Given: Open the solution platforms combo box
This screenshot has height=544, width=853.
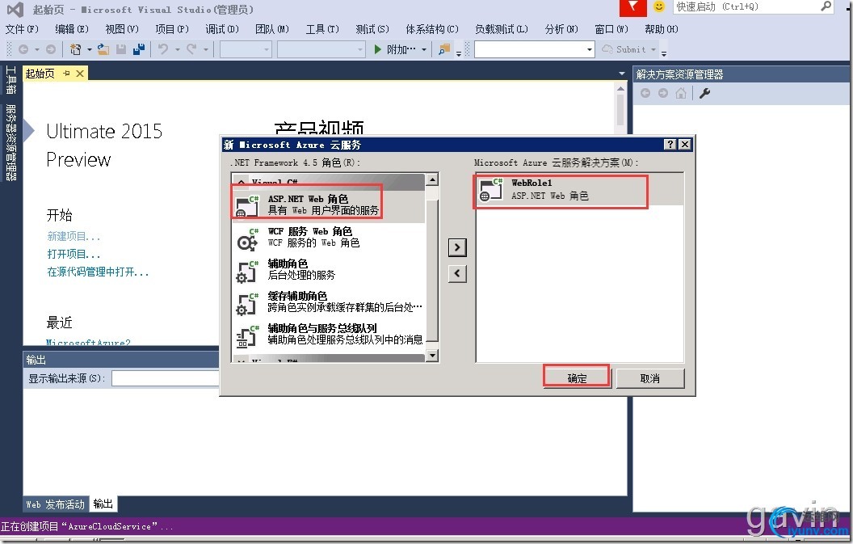Looking at the screenshot, I should point(321,49).
